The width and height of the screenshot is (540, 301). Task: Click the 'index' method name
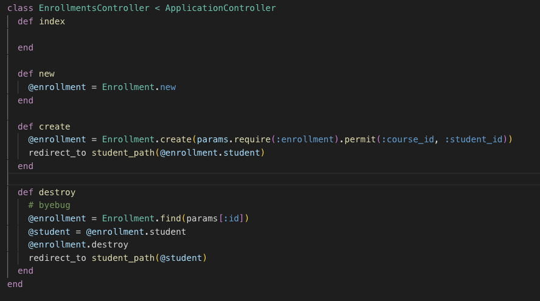point(52,21)
